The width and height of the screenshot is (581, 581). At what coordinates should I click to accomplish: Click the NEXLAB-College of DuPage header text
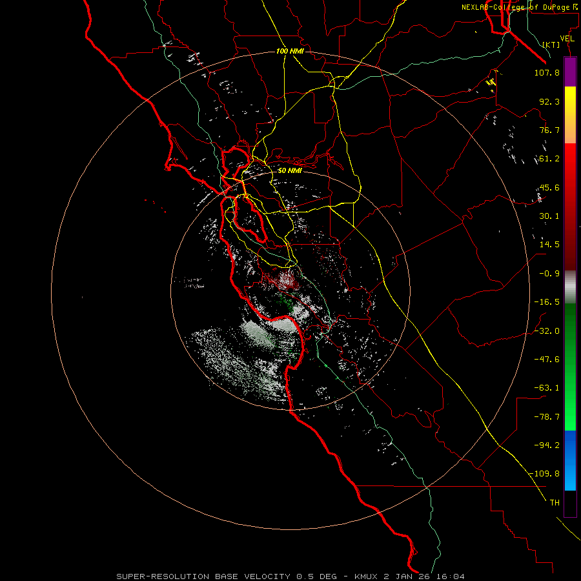[x=519, y=7]
